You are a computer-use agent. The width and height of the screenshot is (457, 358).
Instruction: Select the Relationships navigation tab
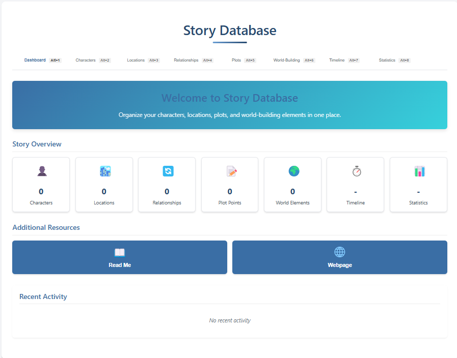click(x=186, y=59)
